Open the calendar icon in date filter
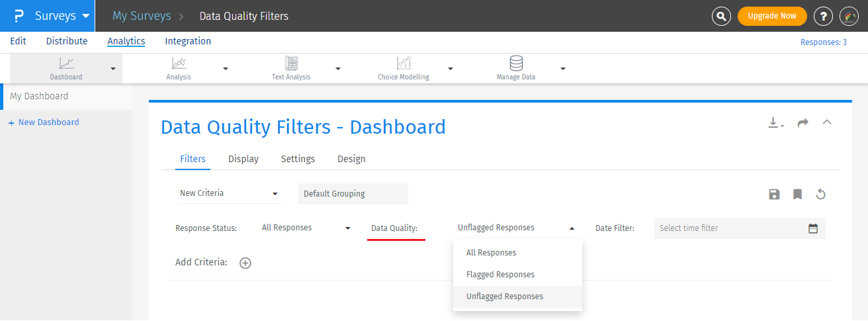Viewport: 868px width, 321px height. pos(813,228)
